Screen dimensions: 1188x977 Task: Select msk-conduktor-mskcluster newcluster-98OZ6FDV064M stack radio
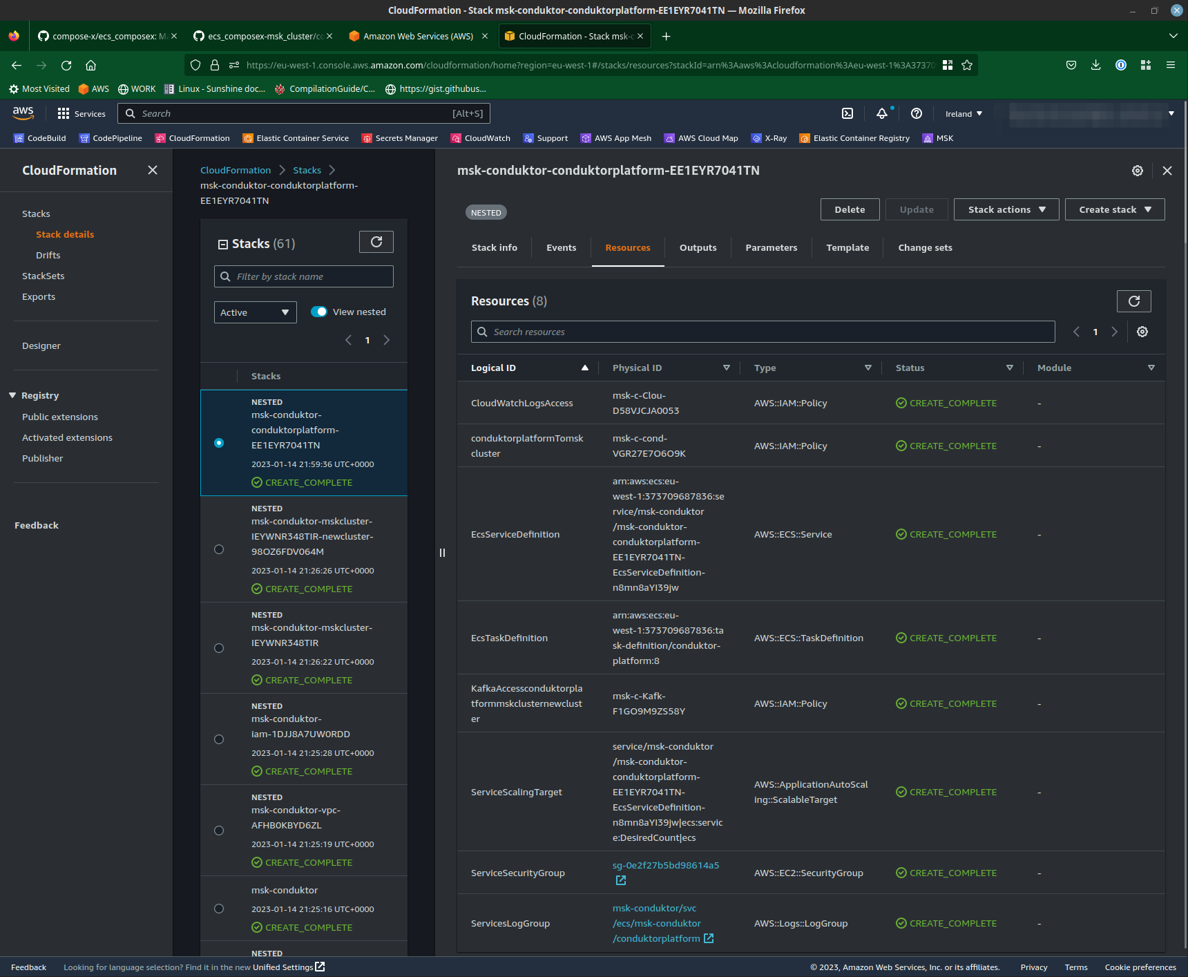click(219, 549)
